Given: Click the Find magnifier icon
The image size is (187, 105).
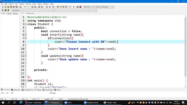Looking at the screenshot, I should point(32,7).
